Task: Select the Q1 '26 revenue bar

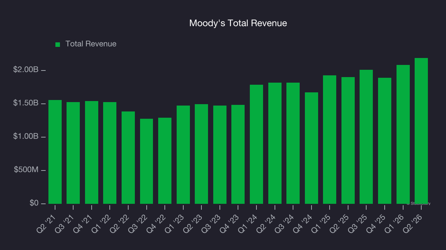Action: point(403,134)
